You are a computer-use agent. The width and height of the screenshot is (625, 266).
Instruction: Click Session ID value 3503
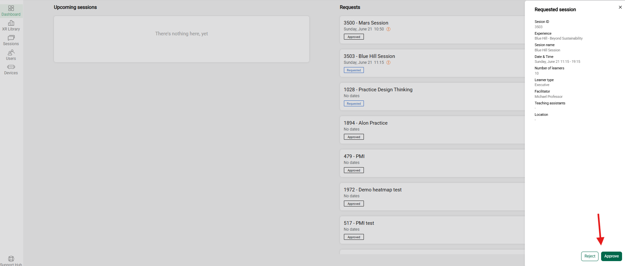point(539,27)
